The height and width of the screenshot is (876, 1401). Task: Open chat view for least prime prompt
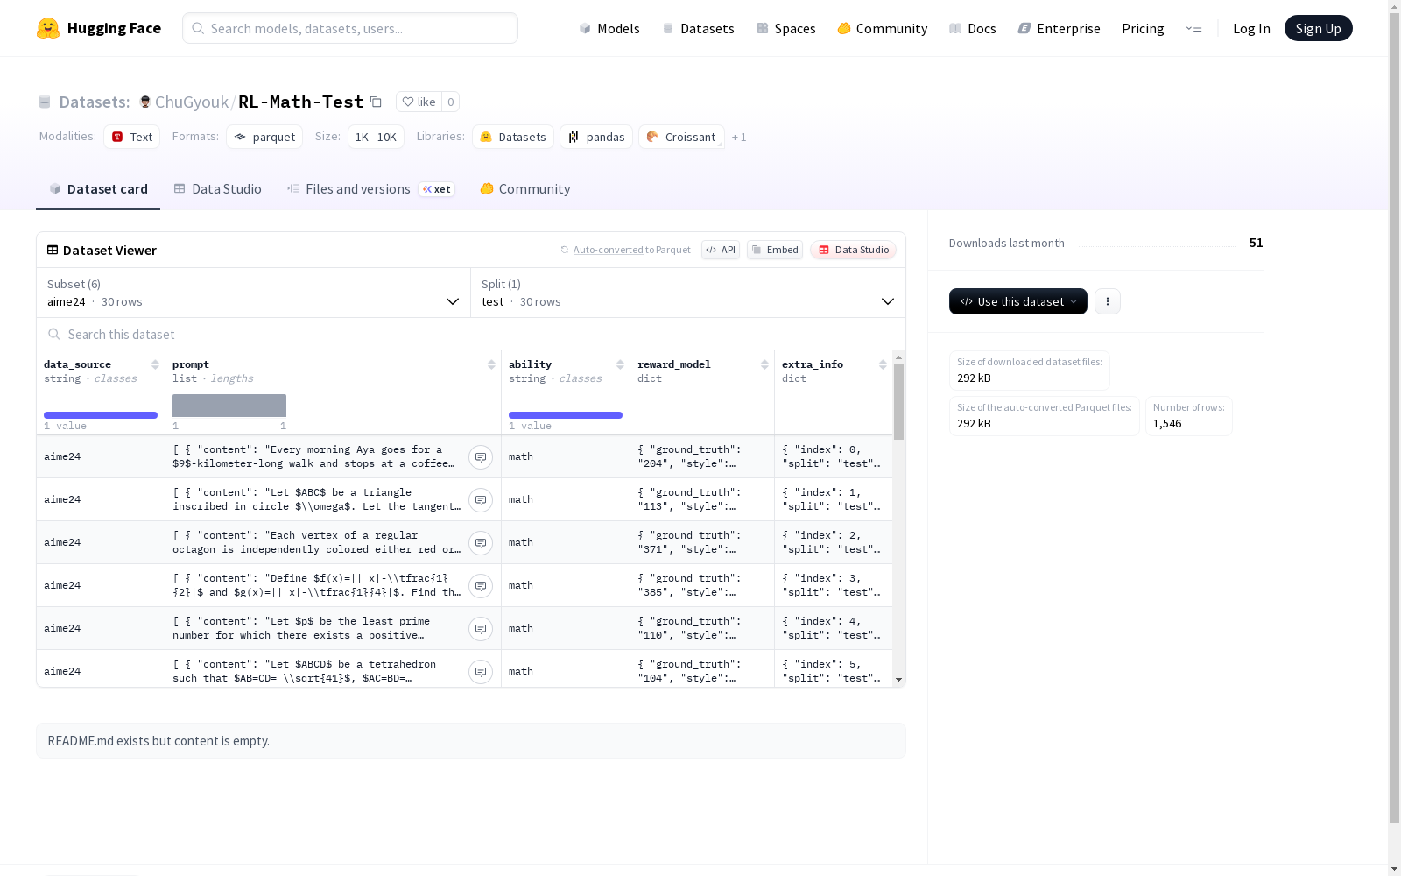(x=481, y=629)
